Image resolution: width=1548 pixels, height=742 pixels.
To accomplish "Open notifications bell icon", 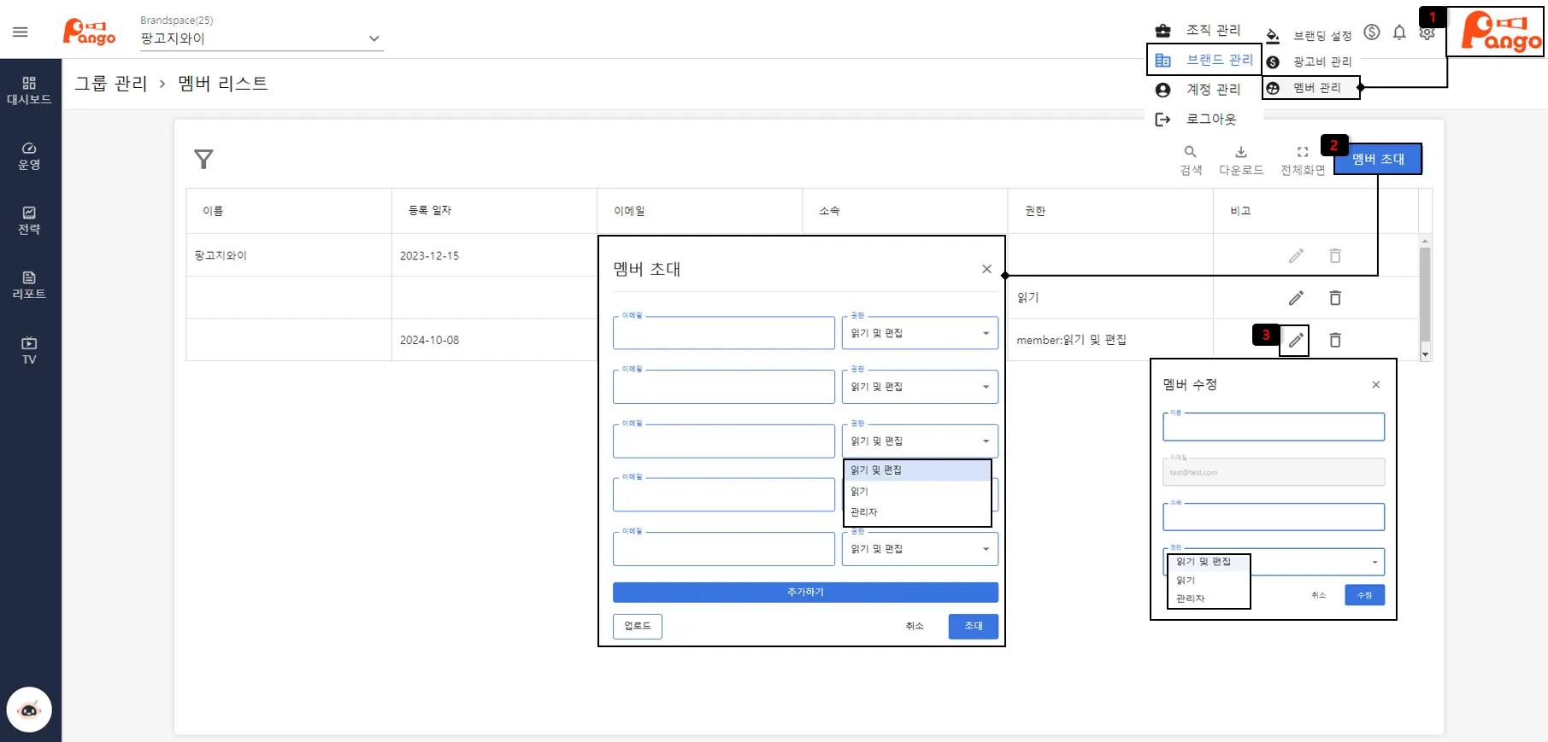I will tap(1399, 32).
